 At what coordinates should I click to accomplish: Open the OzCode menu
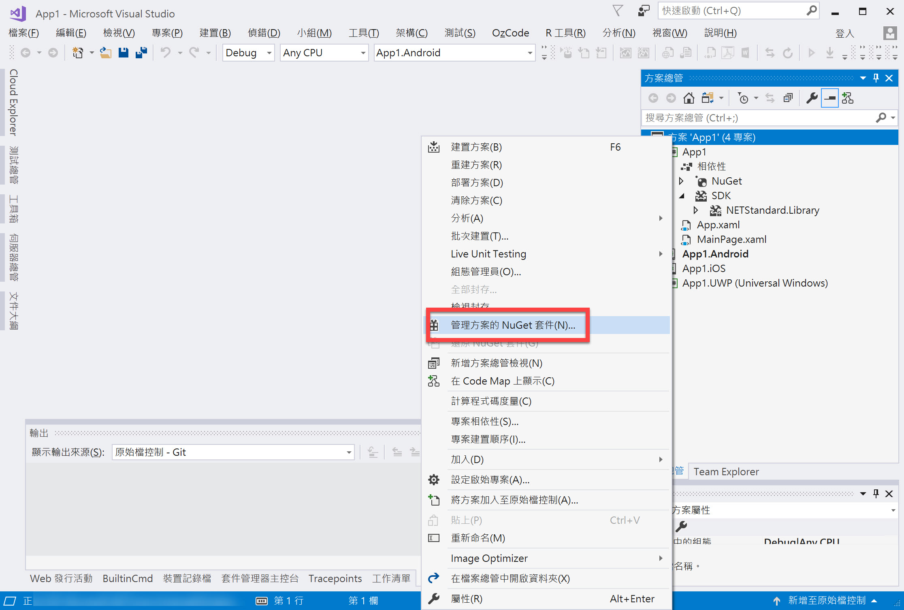pos(510,33)
